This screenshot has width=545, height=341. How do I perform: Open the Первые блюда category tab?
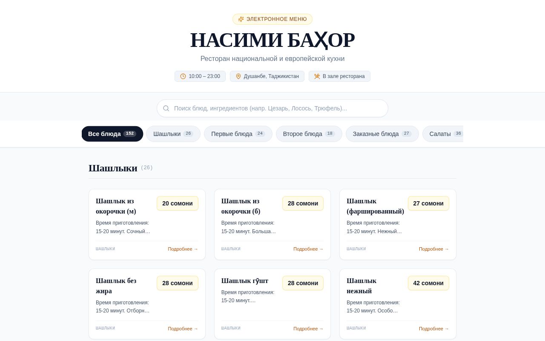point(238,134)
